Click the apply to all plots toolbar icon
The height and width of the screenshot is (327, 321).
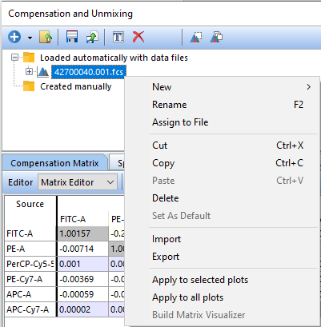(x=216, y=37)
